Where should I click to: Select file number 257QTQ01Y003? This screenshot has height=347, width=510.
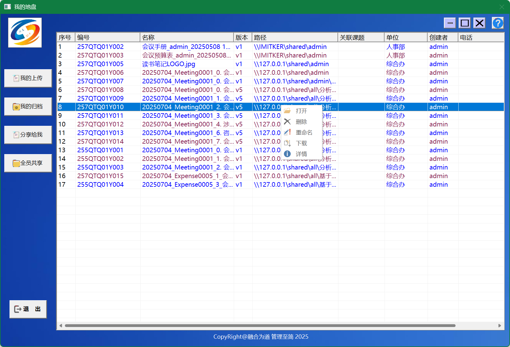click(x=100, y=55)
